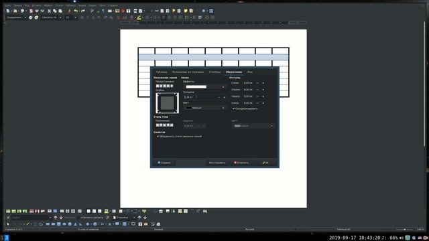
Task: Click the Copy icon in toolbar
Action: 55,11
